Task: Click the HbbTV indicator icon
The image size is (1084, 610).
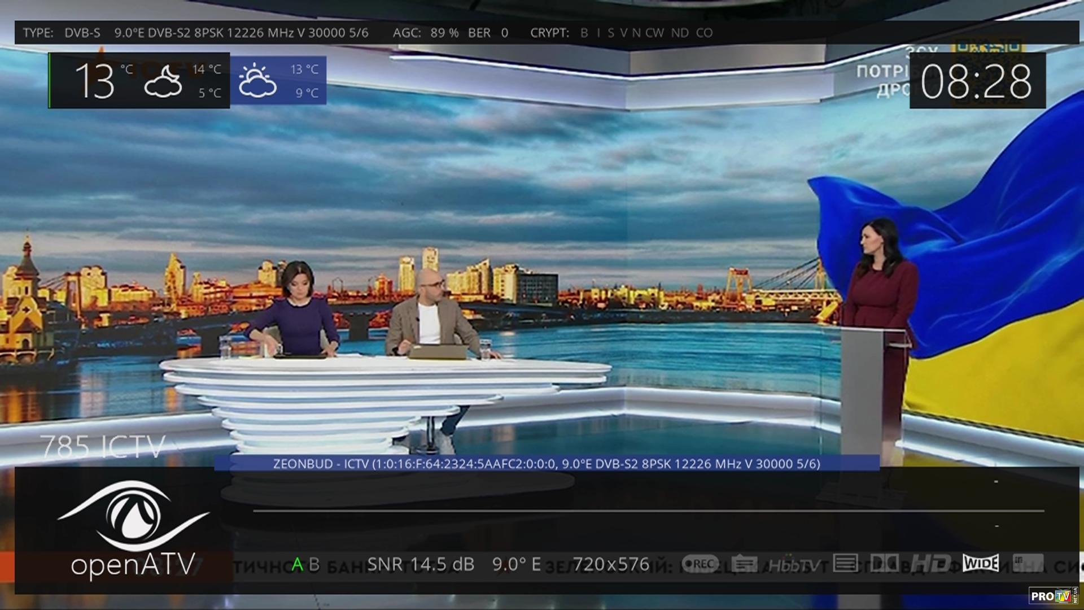Action: click(x=795, y=564)
